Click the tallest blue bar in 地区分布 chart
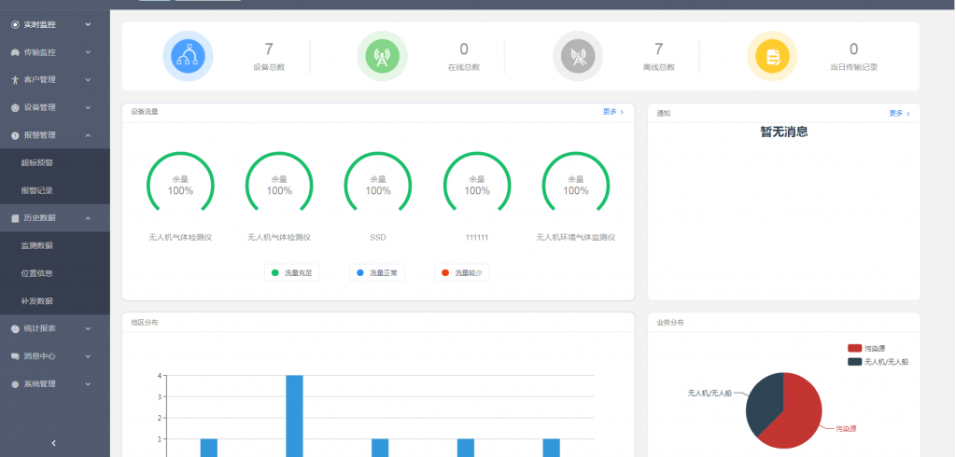Viewport: 956px width, 457px height. pyautogui.click(x=294, y=415)
